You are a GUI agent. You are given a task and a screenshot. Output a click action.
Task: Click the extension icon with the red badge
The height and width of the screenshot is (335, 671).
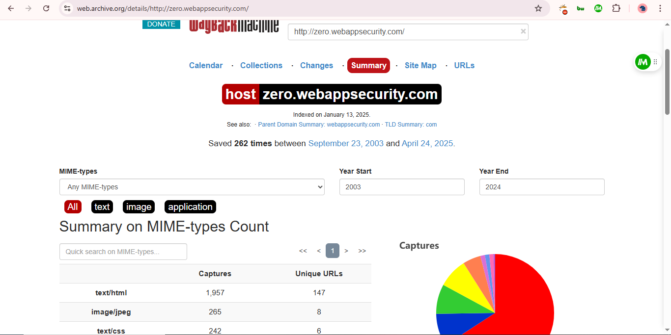click(563, 9)
